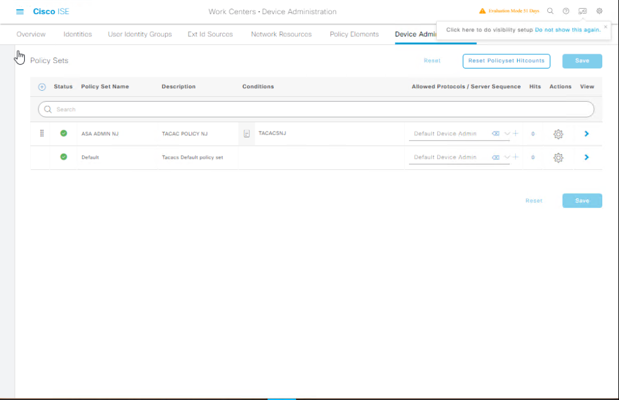Toggle status of ASA ADMIN NJ policy
This screenshot has width=619, height=400.
tap(64, 133)
